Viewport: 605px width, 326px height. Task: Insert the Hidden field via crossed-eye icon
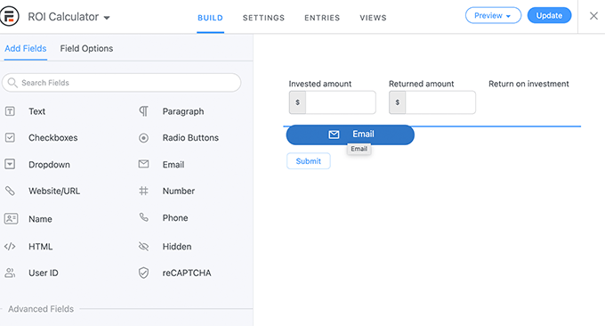143,247
